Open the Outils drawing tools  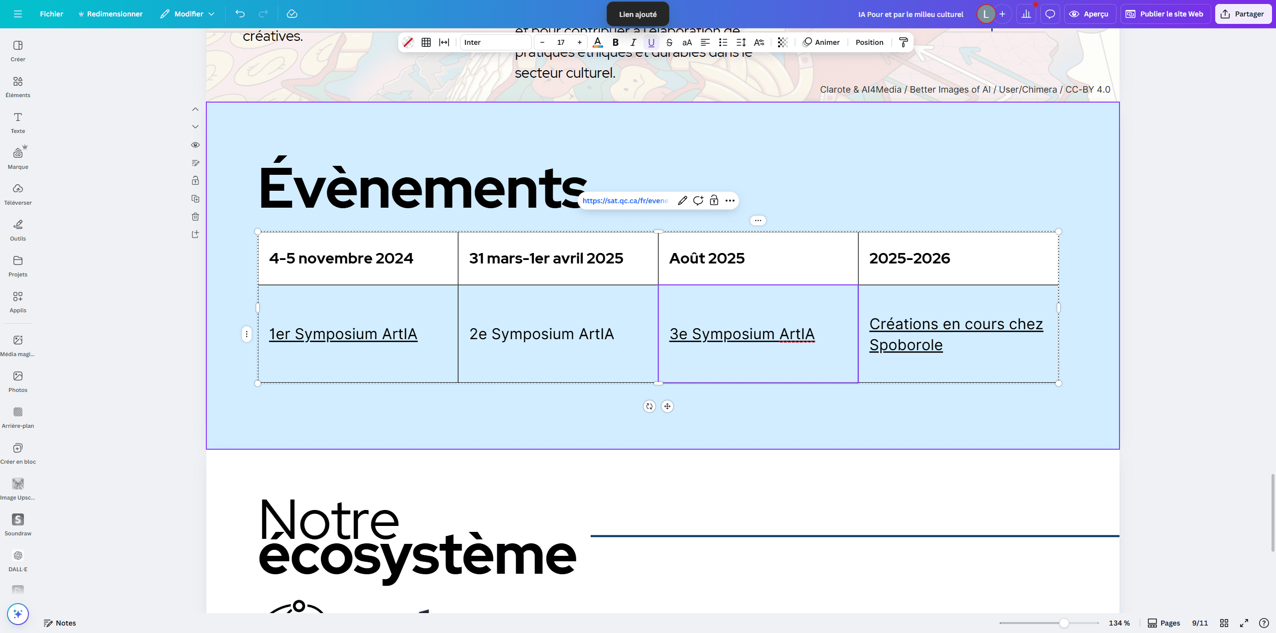click(18, 230)
